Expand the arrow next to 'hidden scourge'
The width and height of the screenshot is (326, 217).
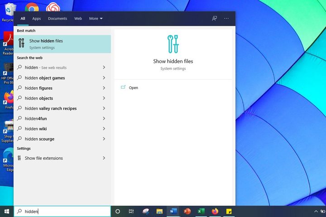point(104,139)
